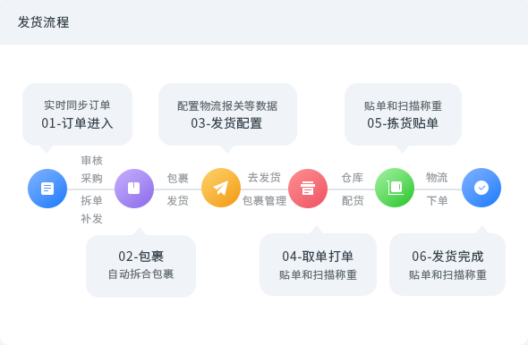Click the 发货流程 panel title
Screen dimensions: 528x345
[44, 22]
